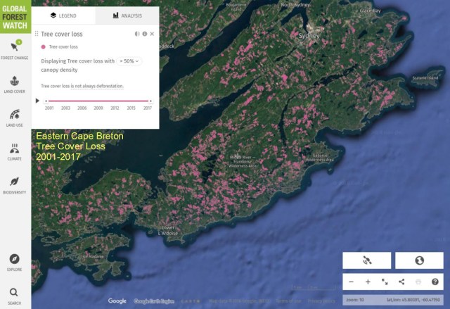This screenshot has width=450, height=309.
Task: Click the Gabarus Wilderness Area label
Action: (319, 158)
